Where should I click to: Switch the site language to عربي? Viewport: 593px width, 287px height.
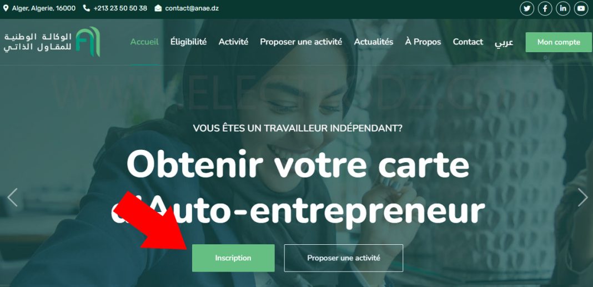tap(504, 42)
